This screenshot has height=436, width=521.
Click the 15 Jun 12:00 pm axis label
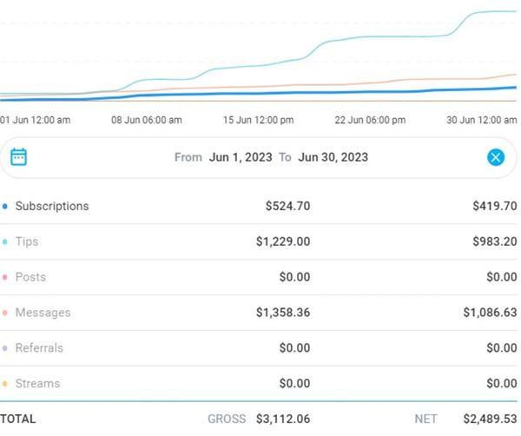point(258,120)
